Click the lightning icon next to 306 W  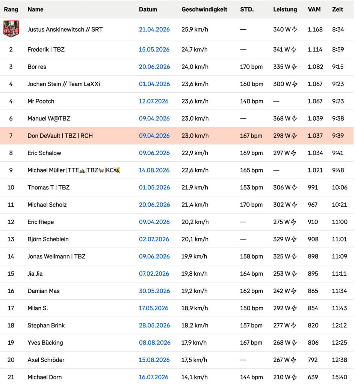(294, 188)
